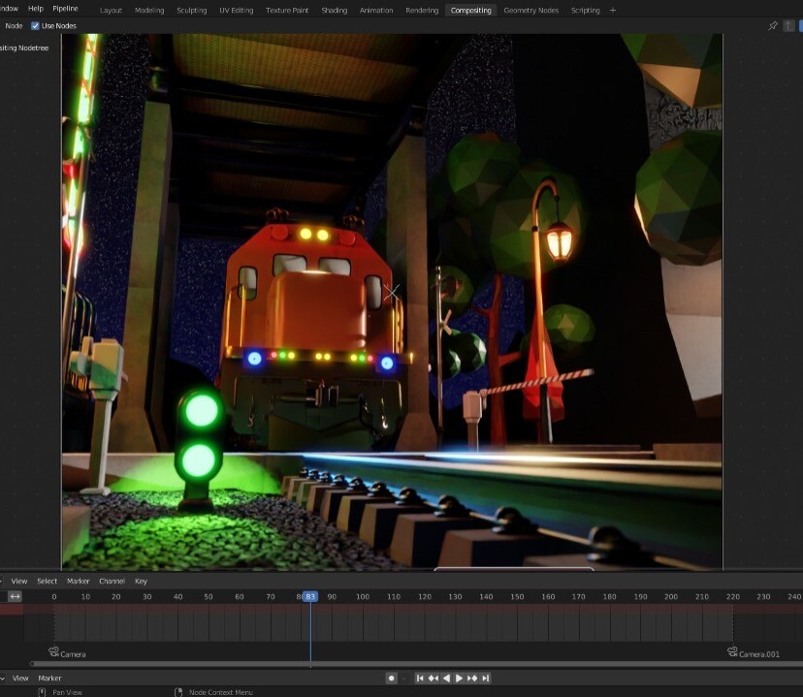
Task: Expand the auto keying options dropdown
Action: (x=402, y=678)
